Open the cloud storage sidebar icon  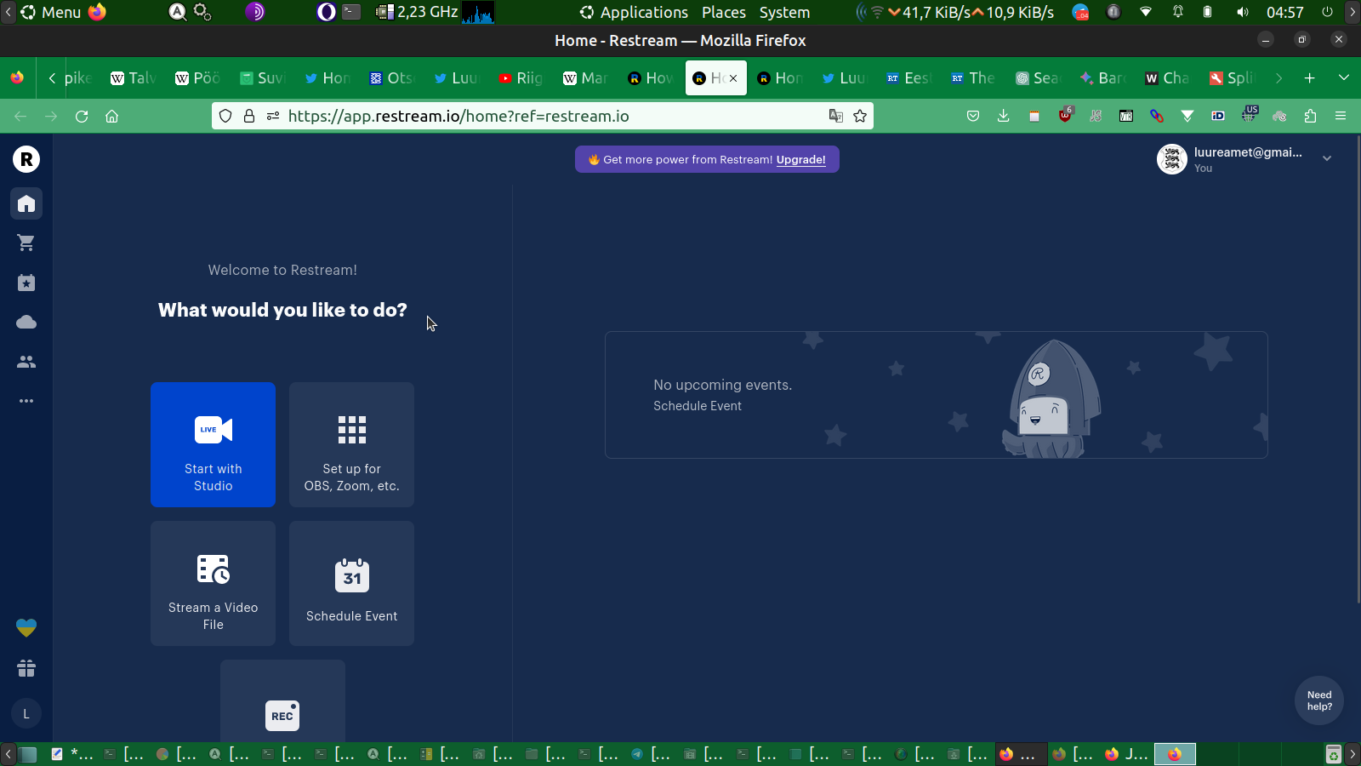click(26, 322)
